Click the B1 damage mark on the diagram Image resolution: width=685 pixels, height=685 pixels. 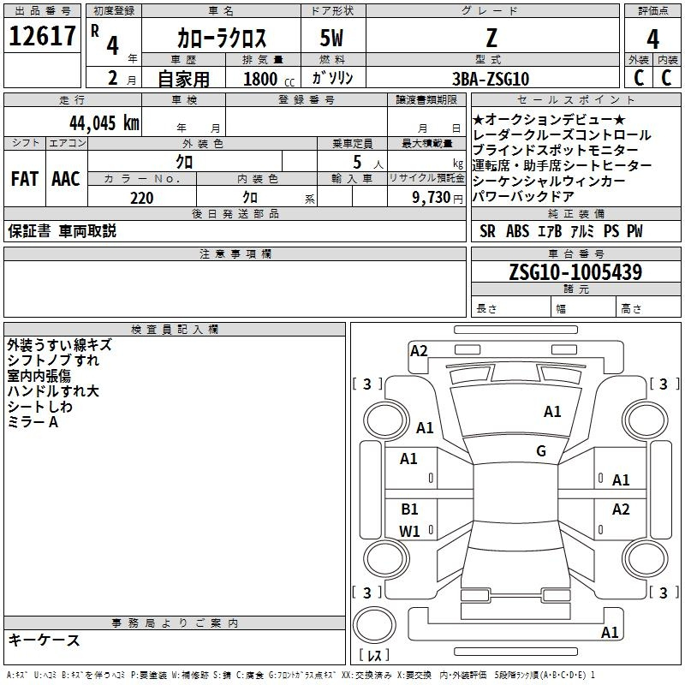click(409, 509)
